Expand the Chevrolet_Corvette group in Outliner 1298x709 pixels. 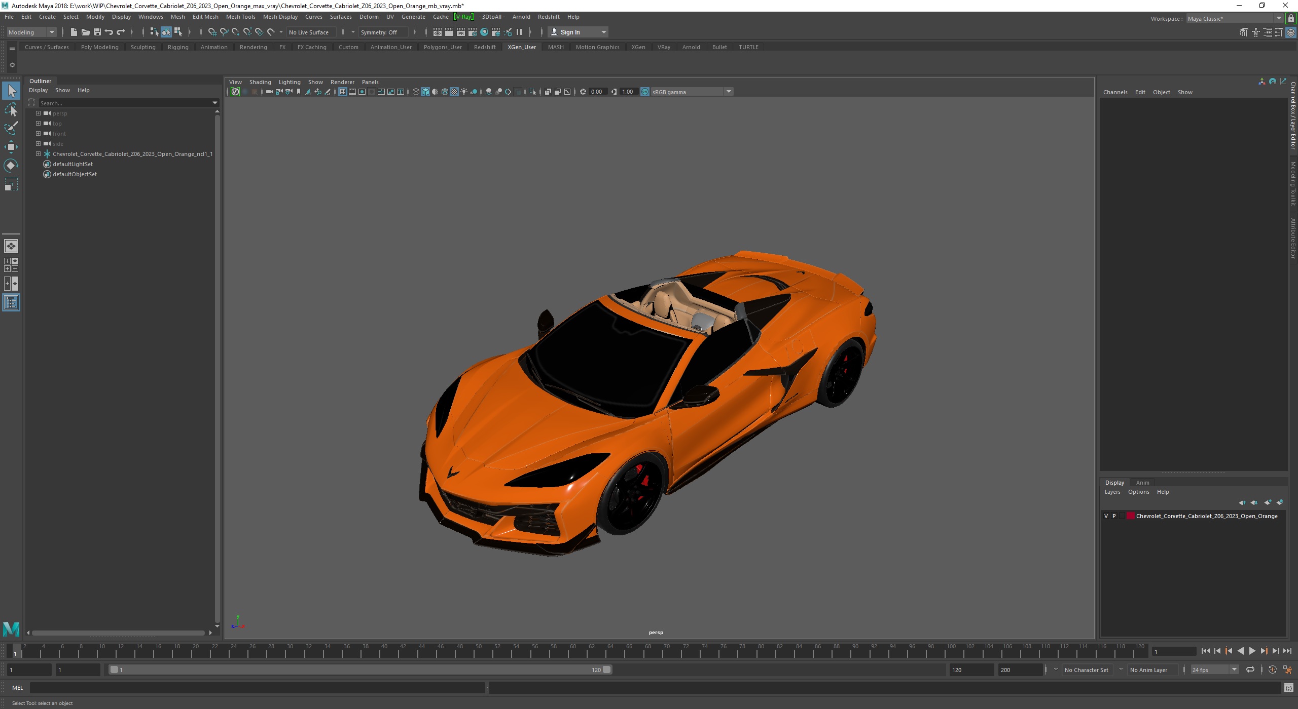(38, 154)
